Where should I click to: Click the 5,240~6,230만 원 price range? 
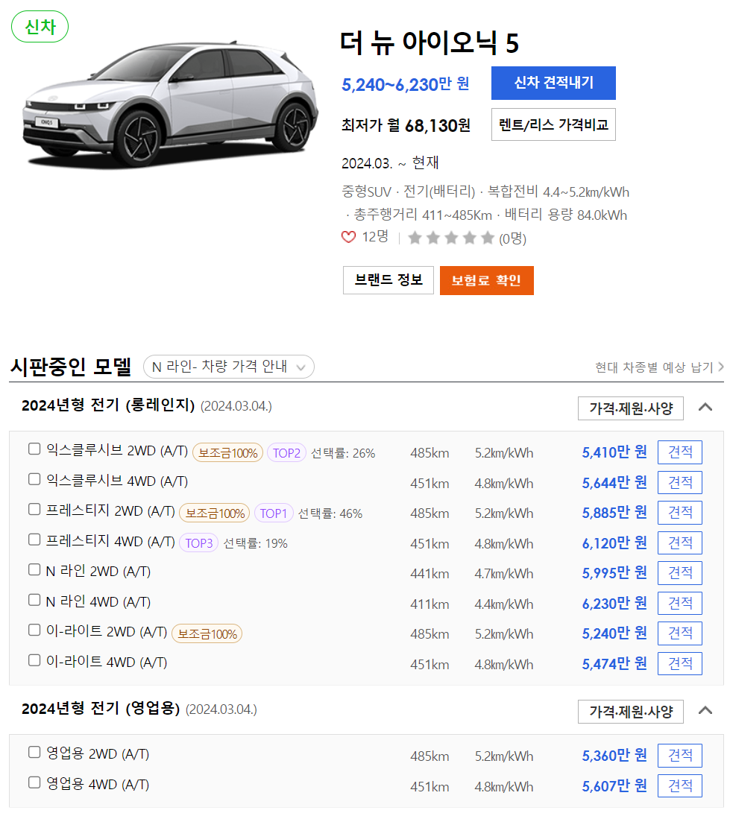[406, 84]
